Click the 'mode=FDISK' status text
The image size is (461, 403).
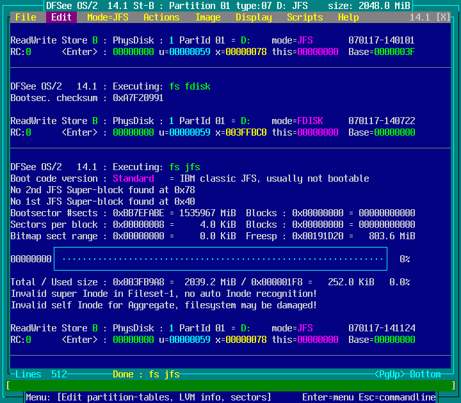pos(297,121)
